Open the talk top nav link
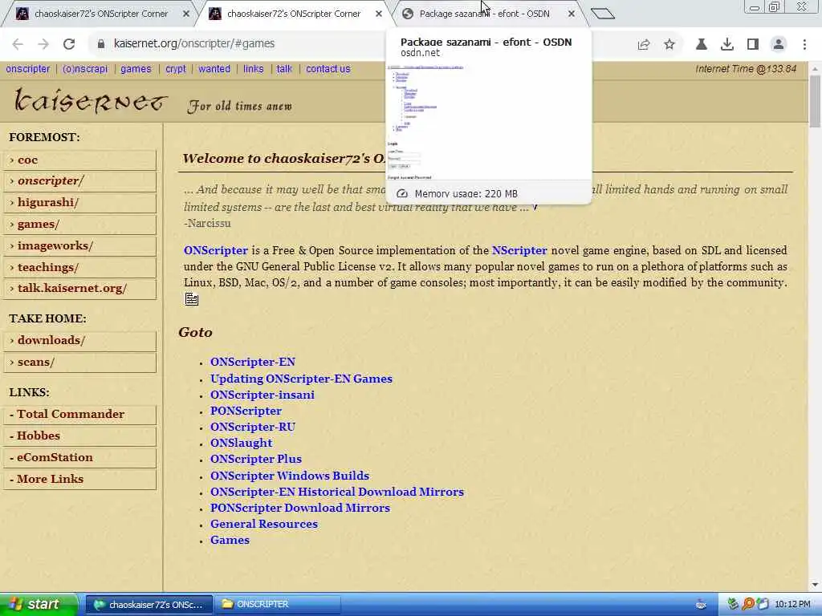This screenshot has width=822, height=616. 284,69
